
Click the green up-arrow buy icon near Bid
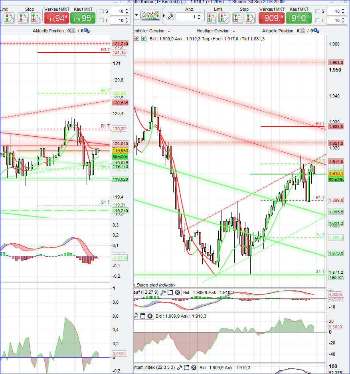point(144,38)
